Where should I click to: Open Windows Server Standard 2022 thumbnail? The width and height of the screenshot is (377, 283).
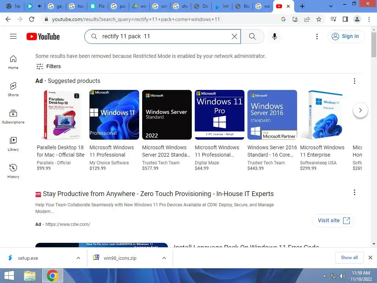pyautogui.click(x=167, y=115)
